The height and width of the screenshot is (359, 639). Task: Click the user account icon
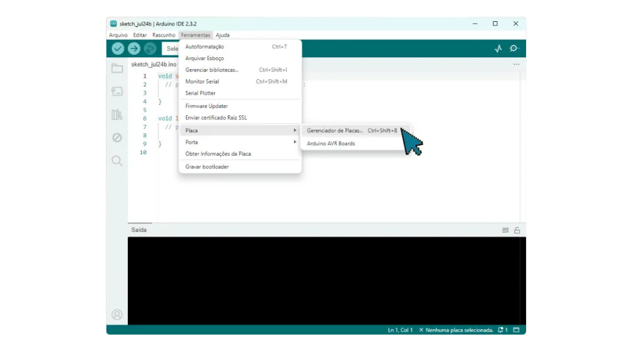[x=117, y=315]
